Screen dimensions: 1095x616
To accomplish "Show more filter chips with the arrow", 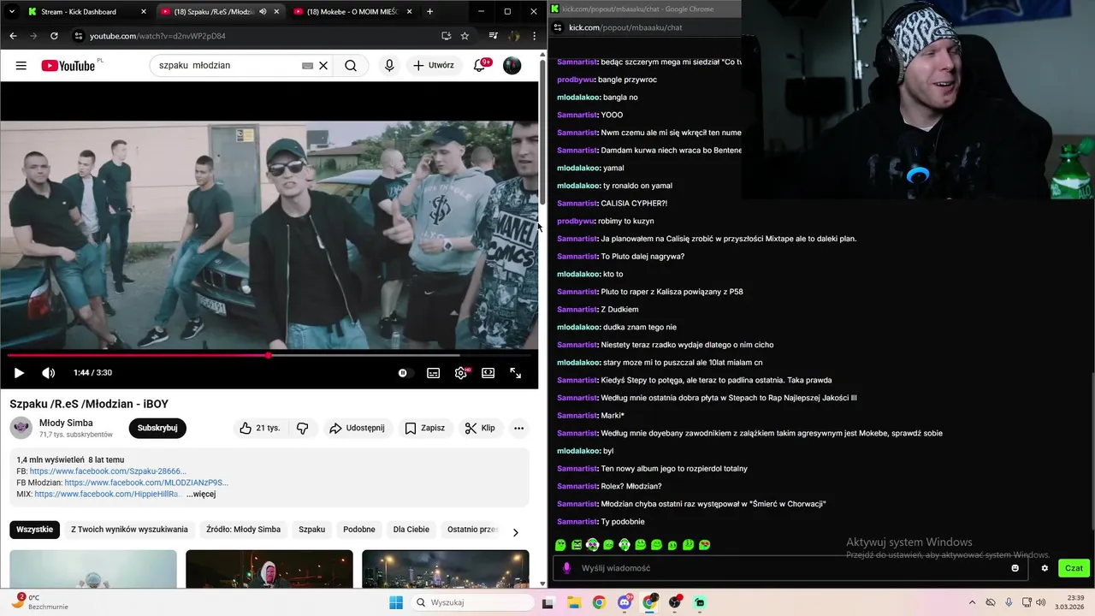I will point(515,532).
